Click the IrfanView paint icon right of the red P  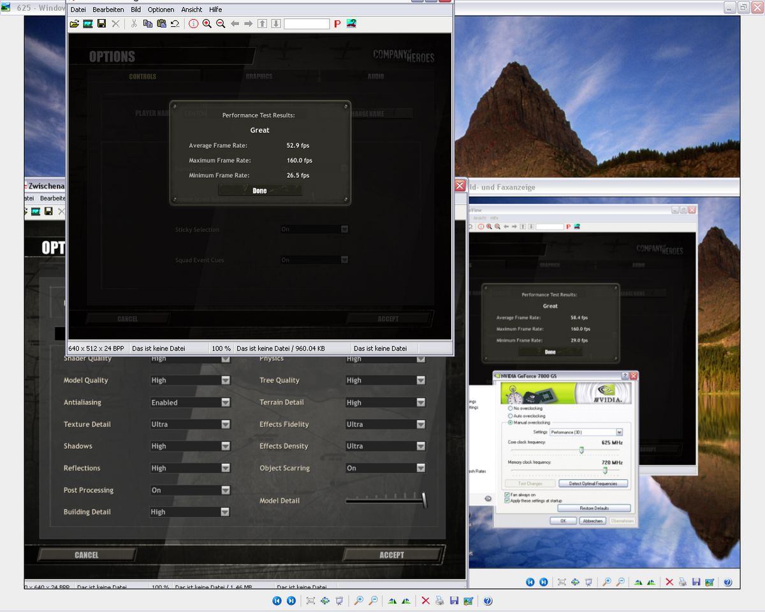351,24
